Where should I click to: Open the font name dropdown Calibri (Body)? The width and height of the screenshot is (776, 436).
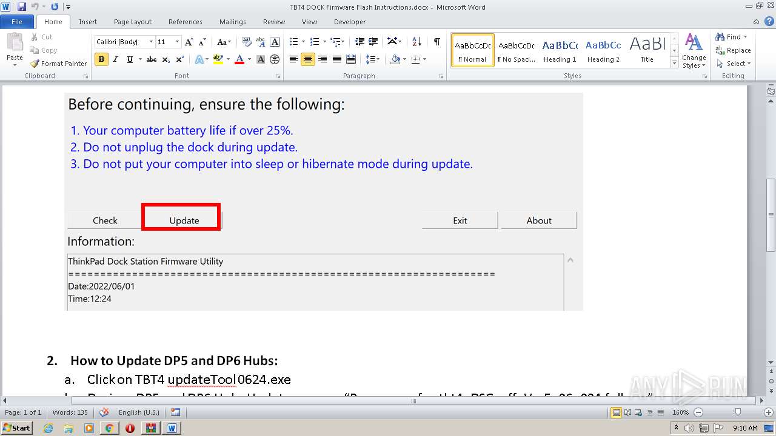coord(151,42)
